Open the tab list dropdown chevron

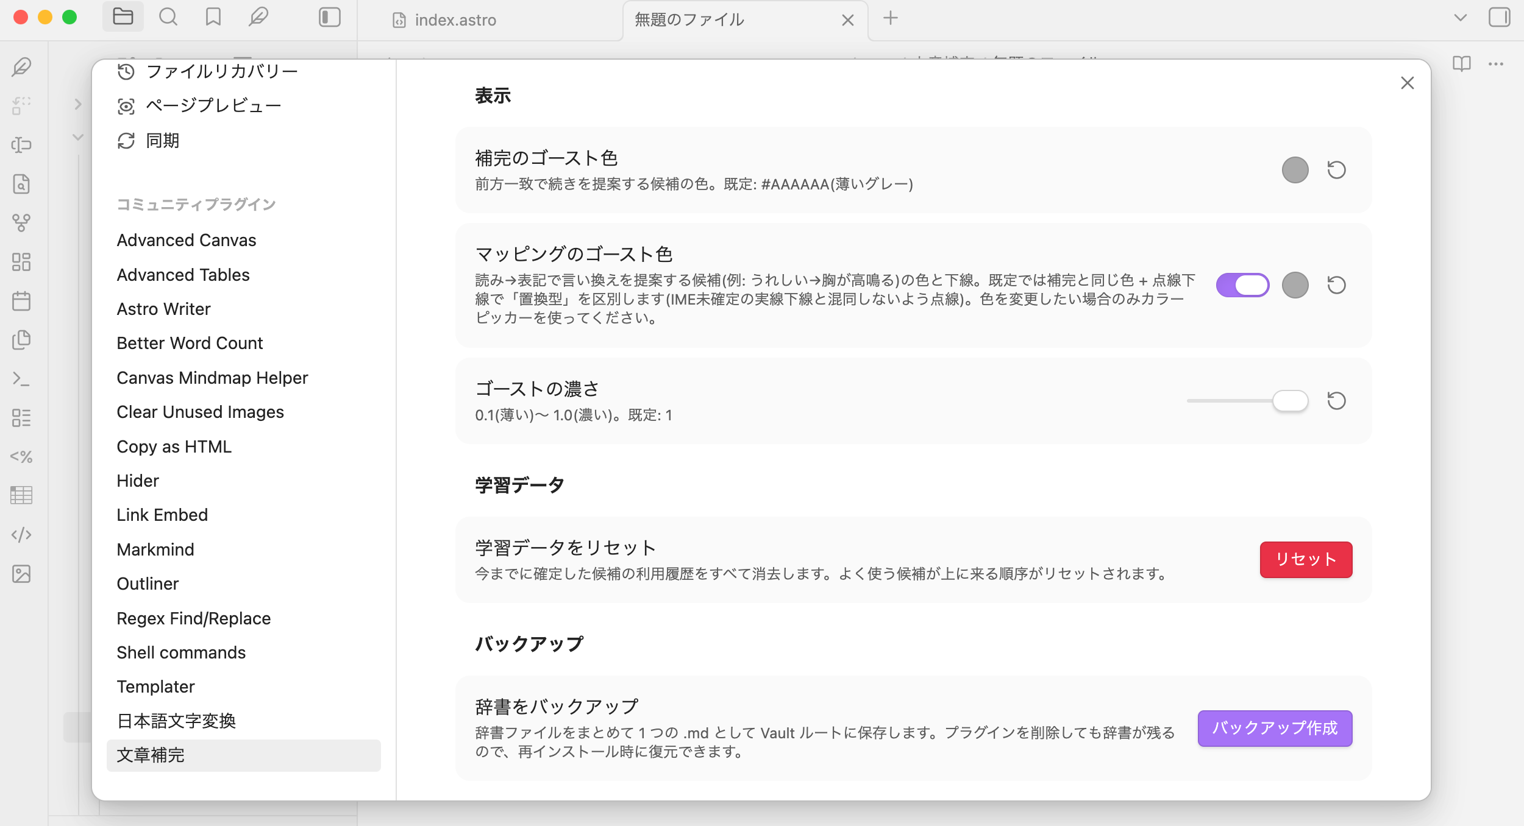click(1460, 17)
